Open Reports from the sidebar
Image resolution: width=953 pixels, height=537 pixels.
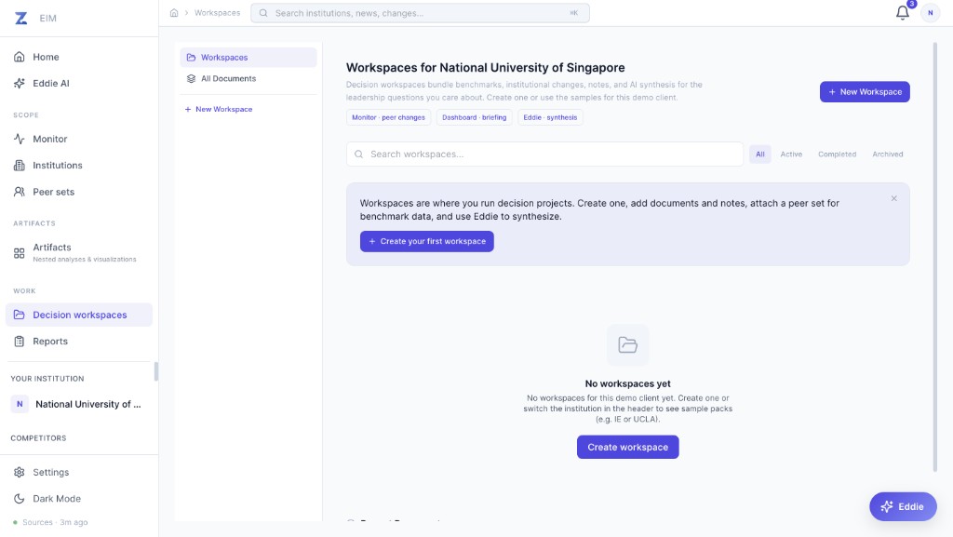(50, 340)
